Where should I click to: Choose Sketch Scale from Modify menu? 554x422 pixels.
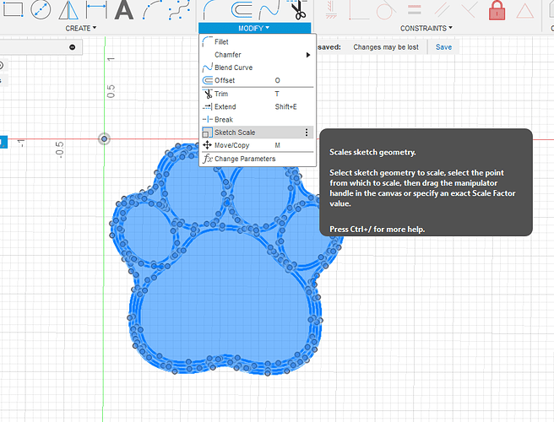click(x=258, y=133)
